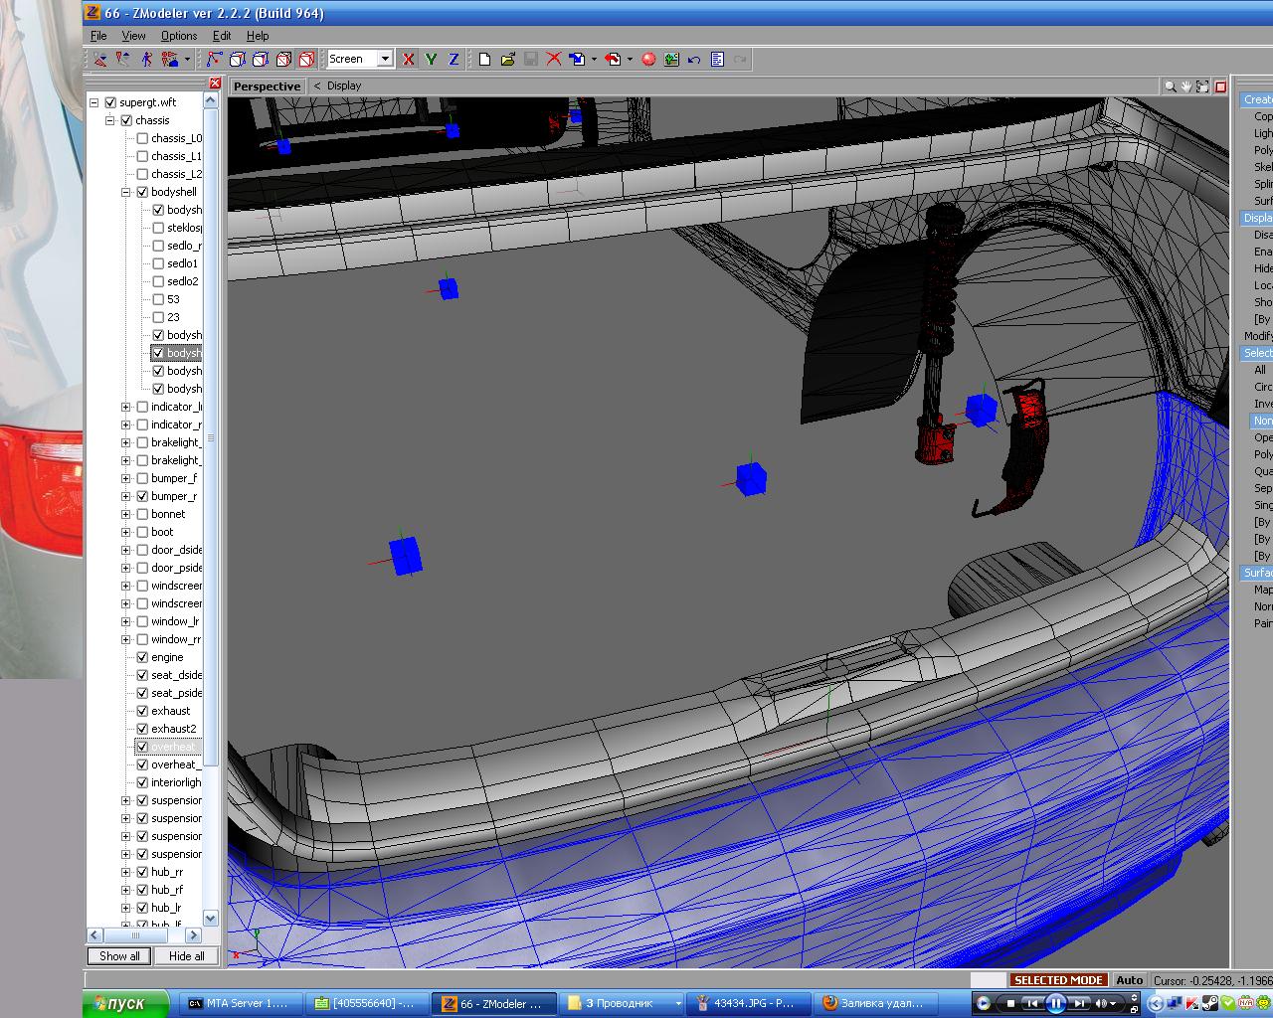The image size is (1273, 1018).
Task: Expand the bonnet tree node
Action: (126, 514)
